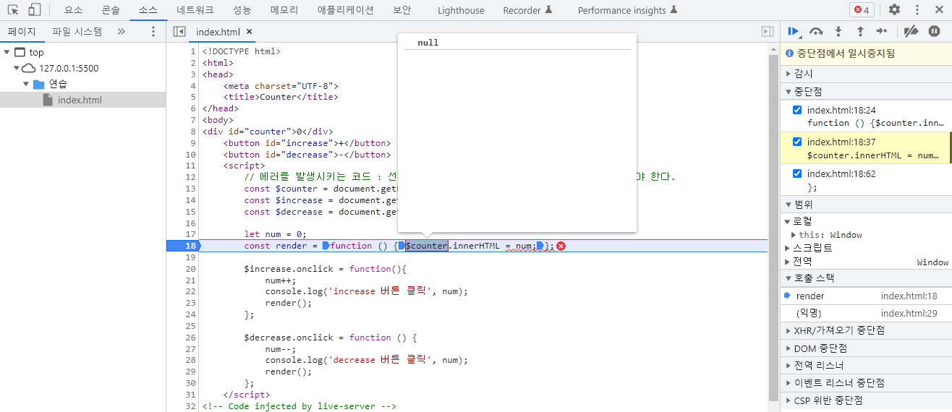Select (익명) frame in call stack

point(866,313)
